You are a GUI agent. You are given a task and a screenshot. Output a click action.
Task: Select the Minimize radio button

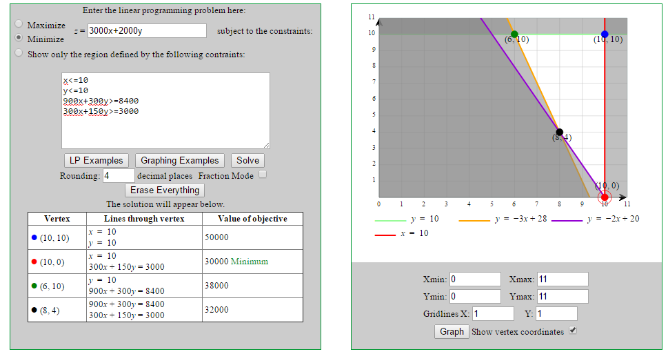point(19,38)
